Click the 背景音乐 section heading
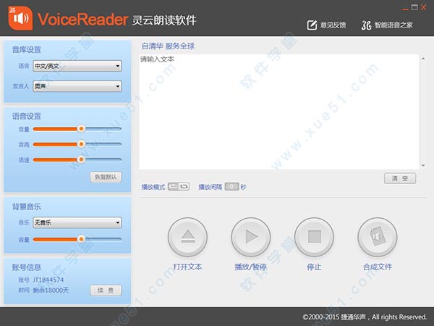This screenshot has width=434, height=326. (27, 206)
